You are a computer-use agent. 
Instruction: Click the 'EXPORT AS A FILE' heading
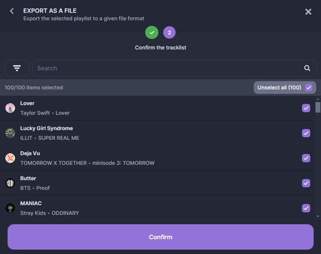[x=50, y=11]
